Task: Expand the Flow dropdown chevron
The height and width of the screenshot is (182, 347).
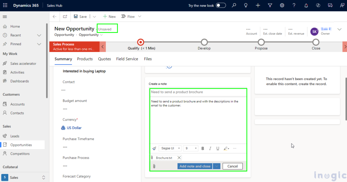Action: (140, 17)
